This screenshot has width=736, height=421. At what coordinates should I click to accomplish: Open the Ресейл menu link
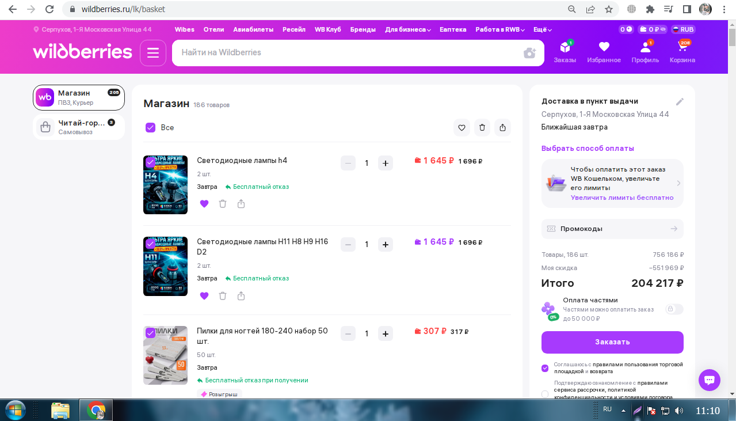tap(294, 29)
